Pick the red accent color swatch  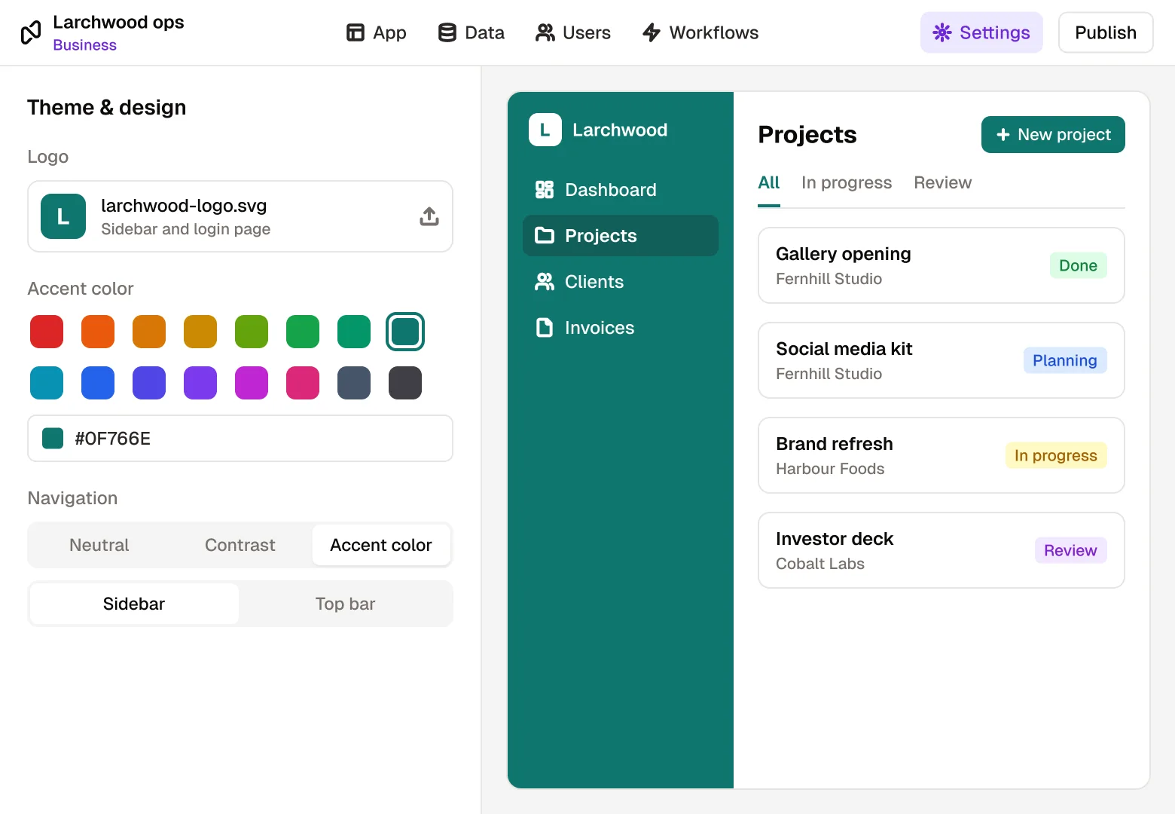point(47,332)
